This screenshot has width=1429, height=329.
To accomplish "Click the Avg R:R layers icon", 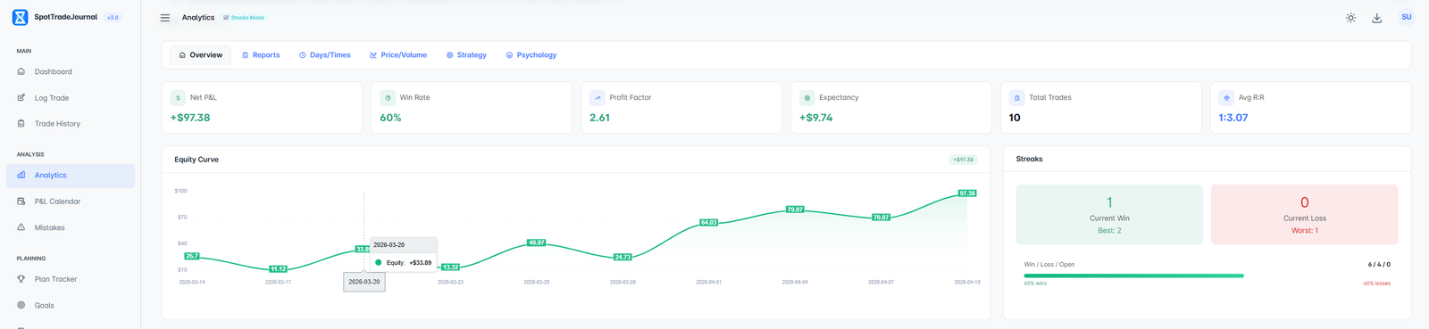I will click(x=1226, y=98).
